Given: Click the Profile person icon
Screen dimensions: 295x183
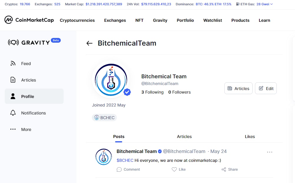Looking at the screenshot, I should pyautogui.click(x=13, y=96).
